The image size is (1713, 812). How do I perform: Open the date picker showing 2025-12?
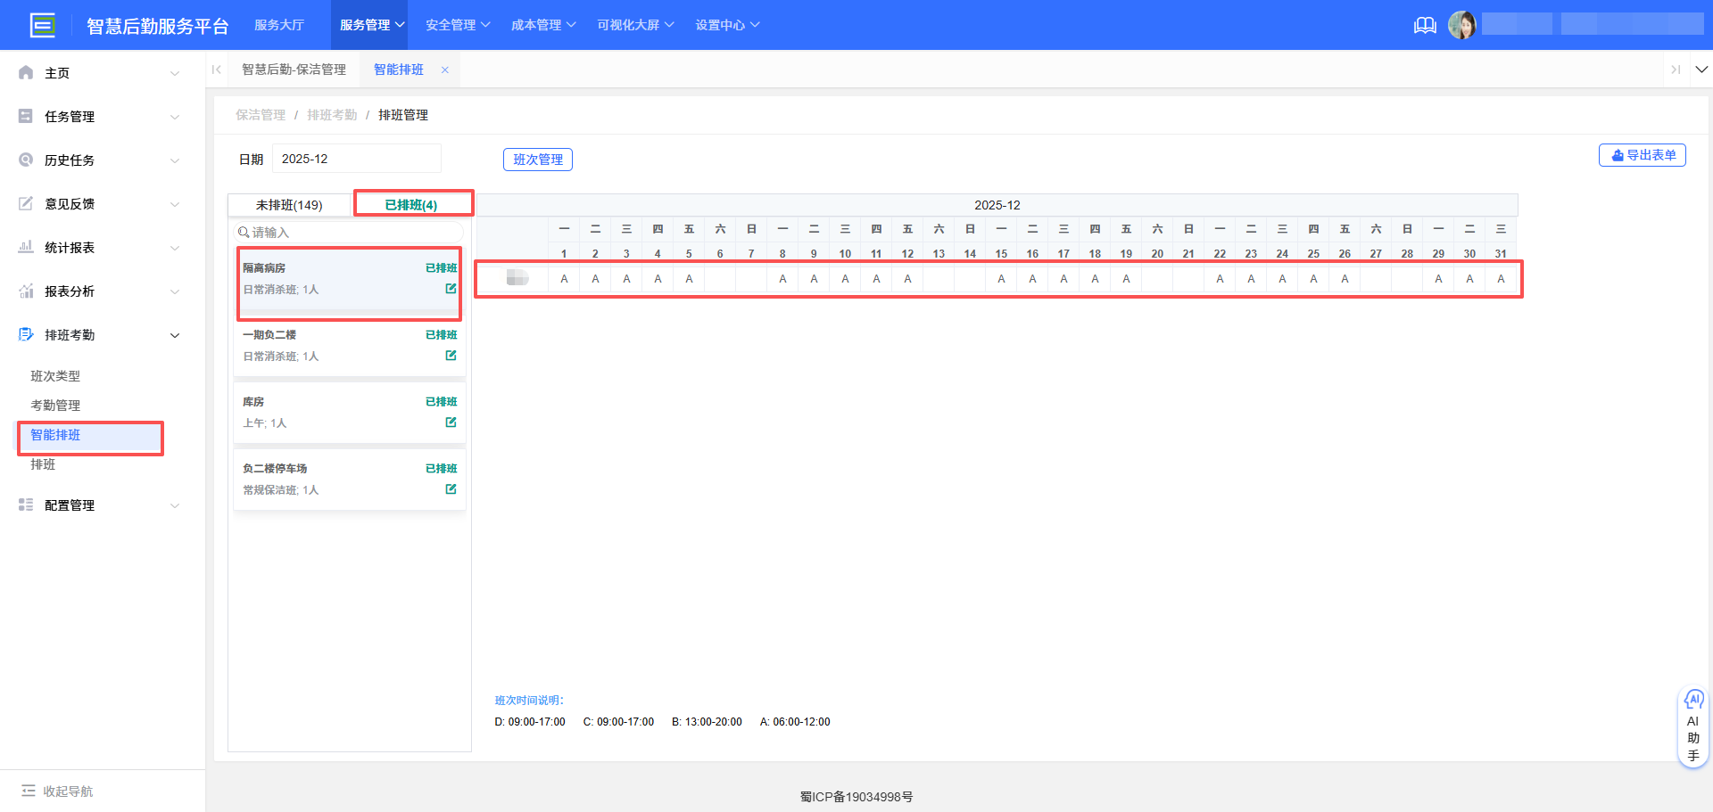tap(356, 158)
